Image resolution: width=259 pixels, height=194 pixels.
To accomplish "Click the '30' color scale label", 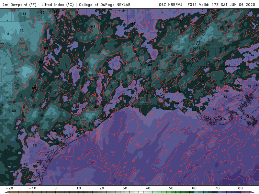I will (125, 188).
